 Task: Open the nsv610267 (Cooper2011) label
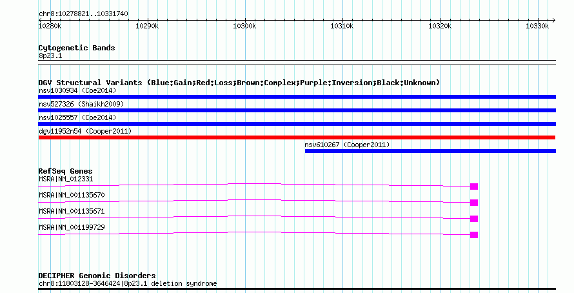347,145
